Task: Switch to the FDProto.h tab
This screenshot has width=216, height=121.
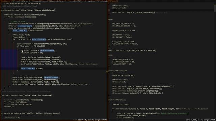Action: pos(16,1)
